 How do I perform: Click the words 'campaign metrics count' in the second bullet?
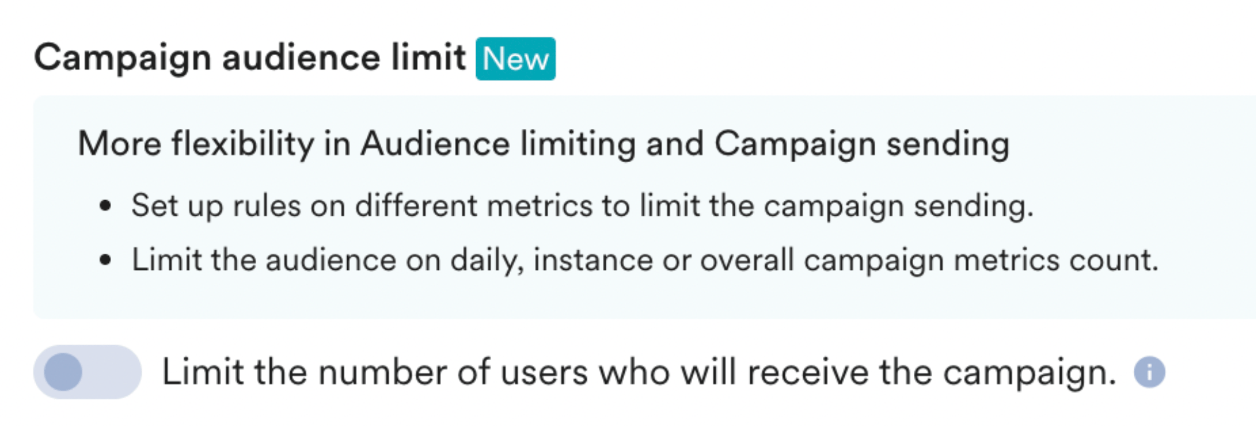tap(981, 260)
